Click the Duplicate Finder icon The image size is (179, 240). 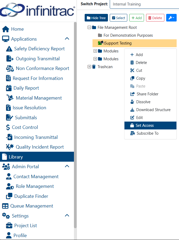(9, 196)
